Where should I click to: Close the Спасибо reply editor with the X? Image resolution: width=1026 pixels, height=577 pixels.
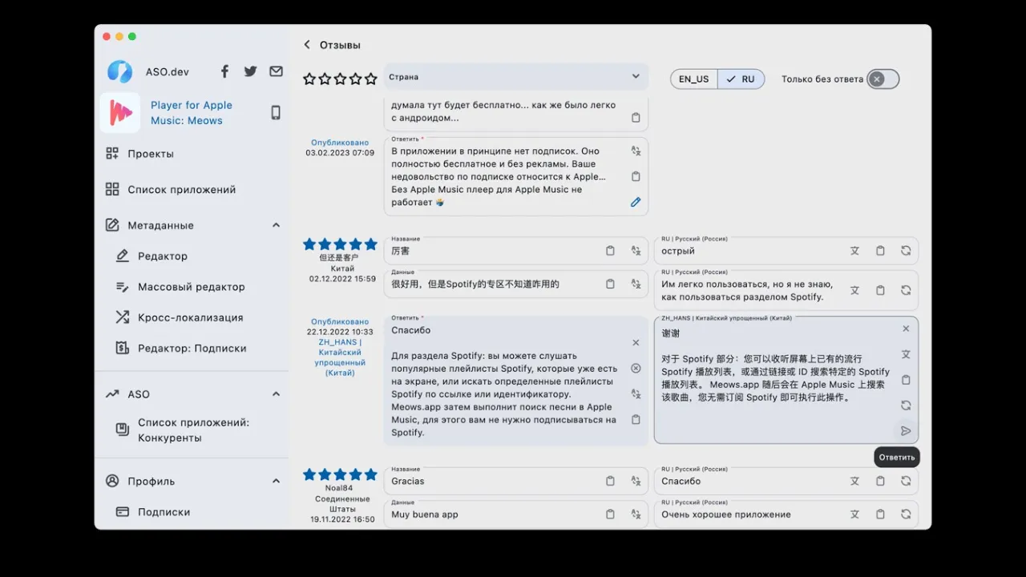click(x=636, y=343)
